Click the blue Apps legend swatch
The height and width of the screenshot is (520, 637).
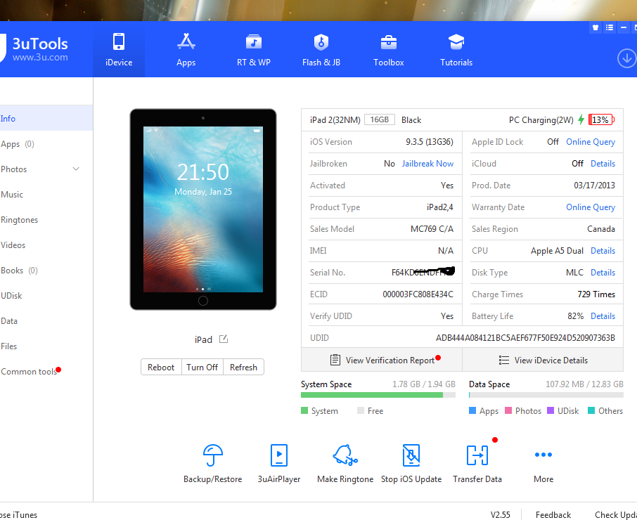tap(472, 410)
